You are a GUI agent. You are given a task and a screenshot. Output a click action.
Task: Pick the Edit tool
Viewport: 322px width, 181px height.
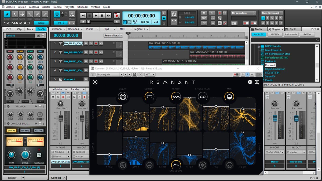pos(30,14)
